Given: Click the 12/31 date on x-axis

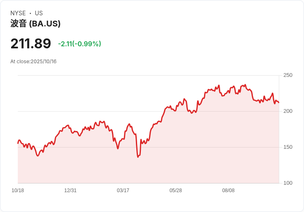Looking at the screenshot, I should pyautogui.click(x=70, y=191).
